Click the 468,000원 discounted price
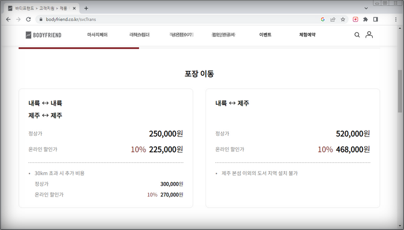Screen dimensions: 404x230 pos(353,149)
